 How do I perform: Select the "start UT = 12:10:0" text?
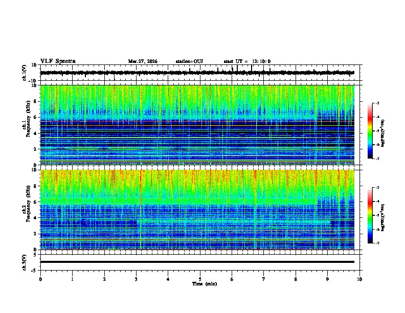247,61
